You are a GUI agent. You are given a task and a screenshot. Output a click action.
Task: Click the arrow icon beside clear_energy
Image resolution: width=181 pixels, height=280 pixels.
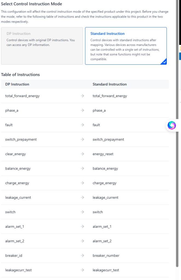pos(83,154)
